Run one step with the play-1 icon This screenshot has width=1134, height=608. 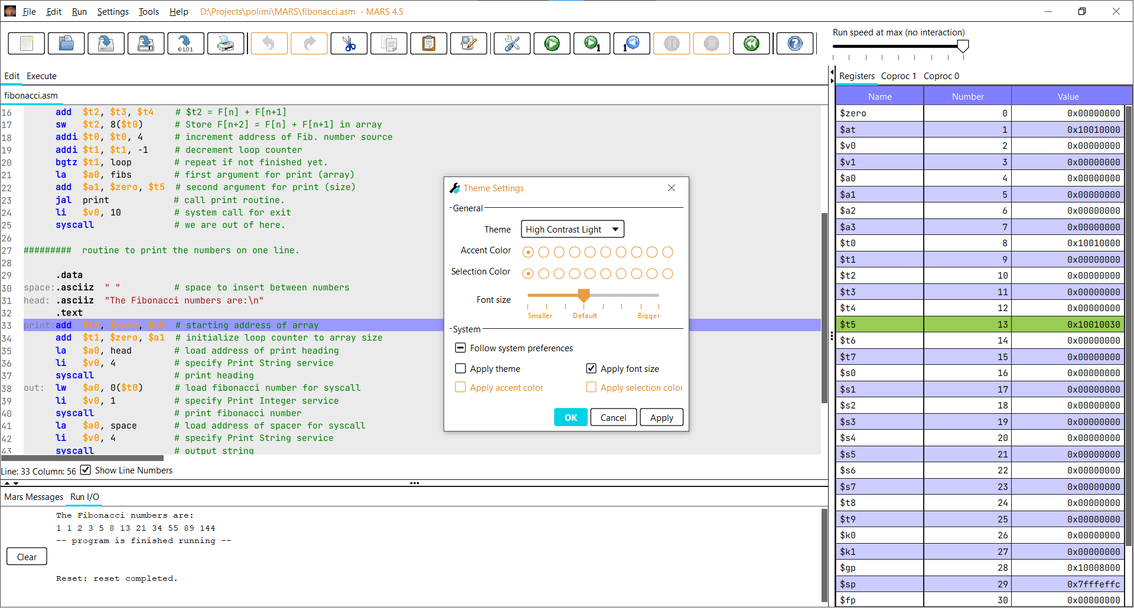pos(592,43)
